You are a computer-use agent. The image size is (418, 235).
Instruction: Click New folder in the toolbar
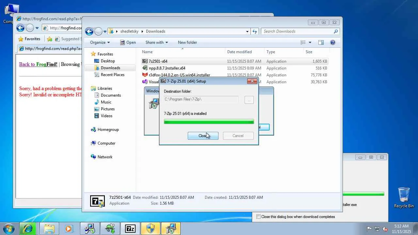187,42
